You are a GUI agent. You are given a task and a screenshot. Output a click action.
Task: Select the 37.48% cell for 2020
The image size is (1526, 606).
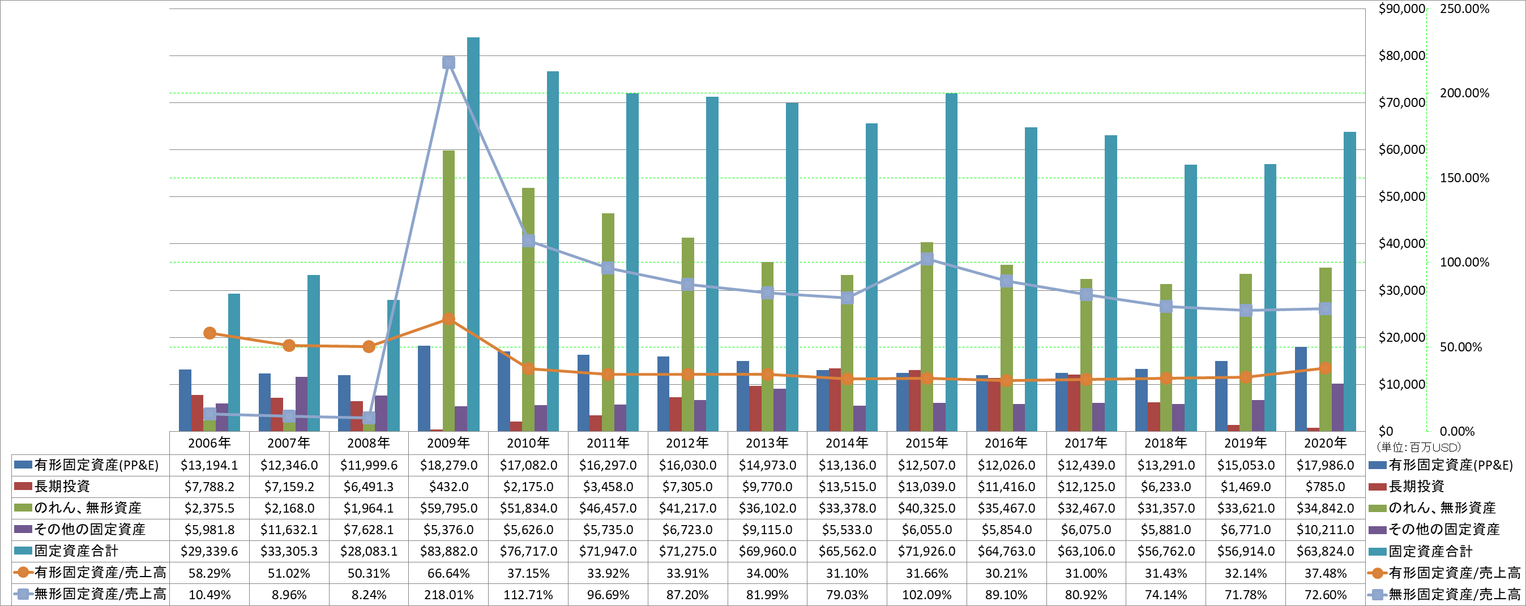1325,573
